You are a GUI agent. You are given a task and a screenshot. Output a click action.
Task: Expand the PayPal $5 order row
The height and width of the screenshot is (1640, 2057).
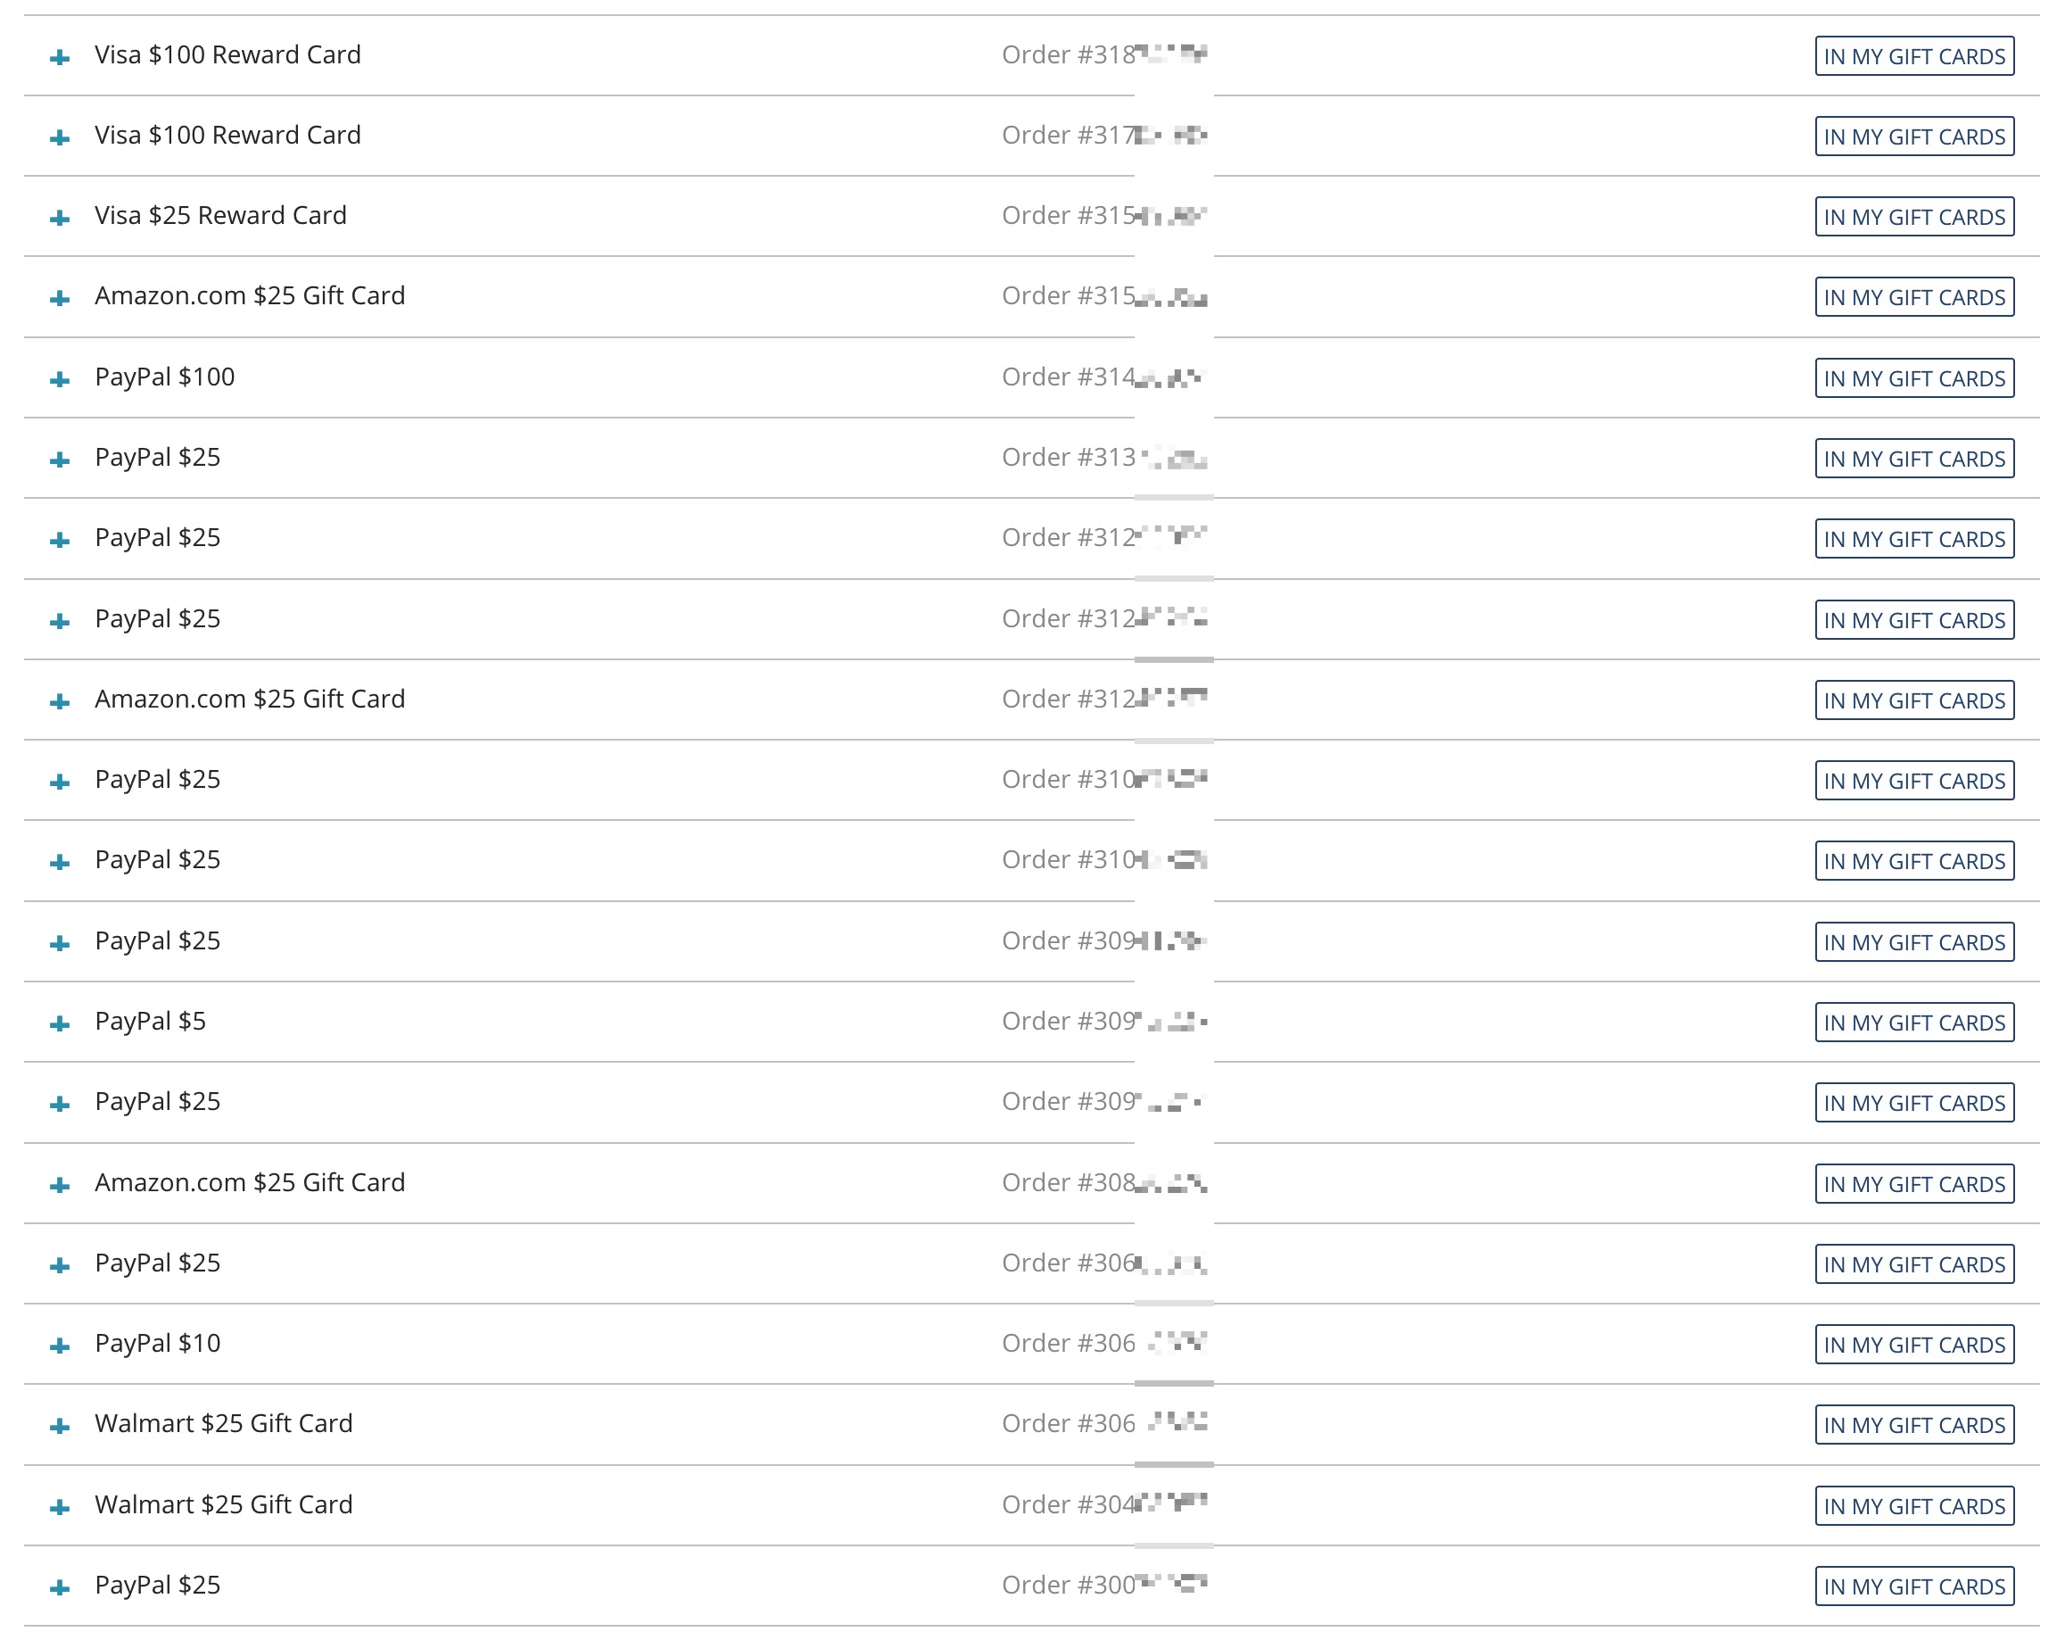click(x=60, y=1024)
